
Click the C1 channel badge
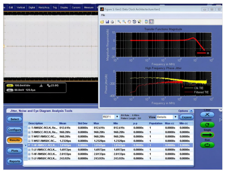click(x=10, y=86)
